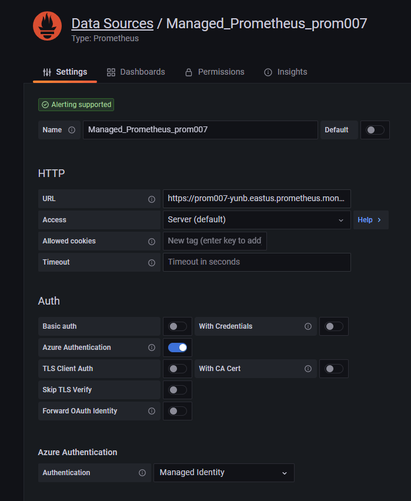Switch to the Dashboards tab
The image size is (411, 501).
[x=136, y=72]
